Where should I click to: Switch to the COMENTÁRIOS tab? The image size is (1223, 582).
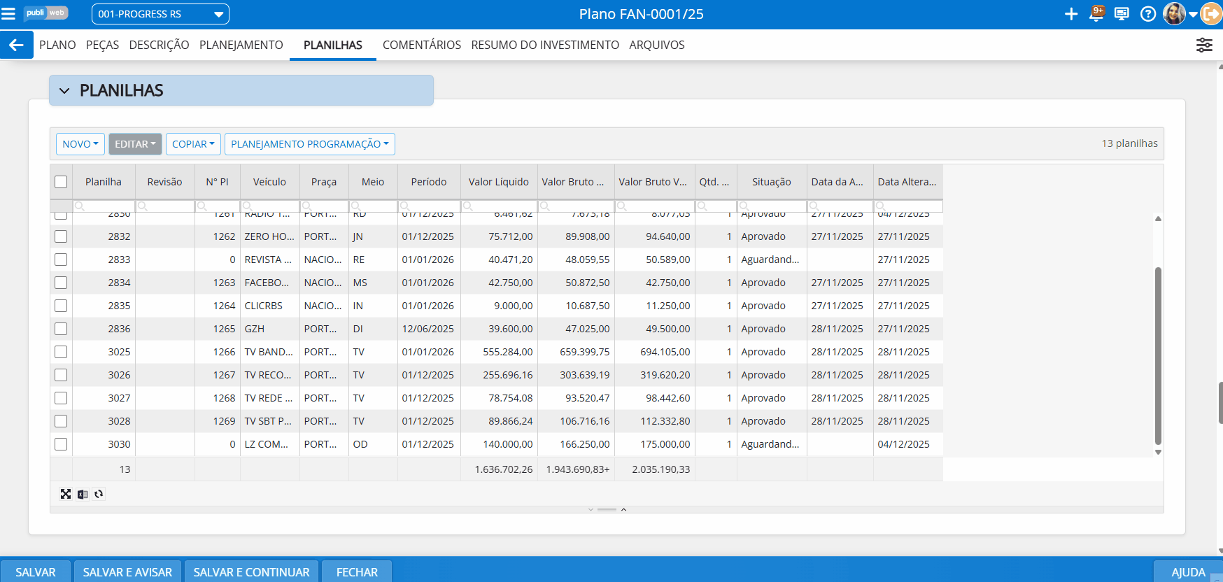click(x=421, y=45)
